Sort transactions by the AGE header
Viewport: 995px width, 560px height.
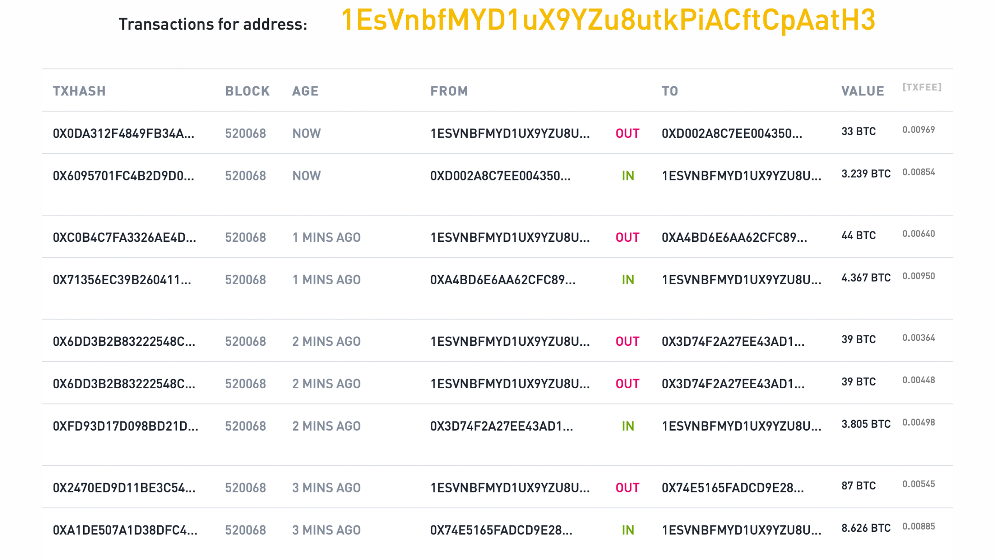tap(305, 91)
